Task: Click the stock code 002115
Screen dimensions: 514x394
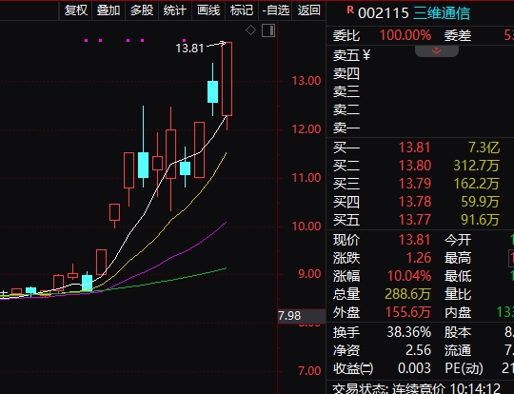Action: pyautogui.click(x=384, y=13)
